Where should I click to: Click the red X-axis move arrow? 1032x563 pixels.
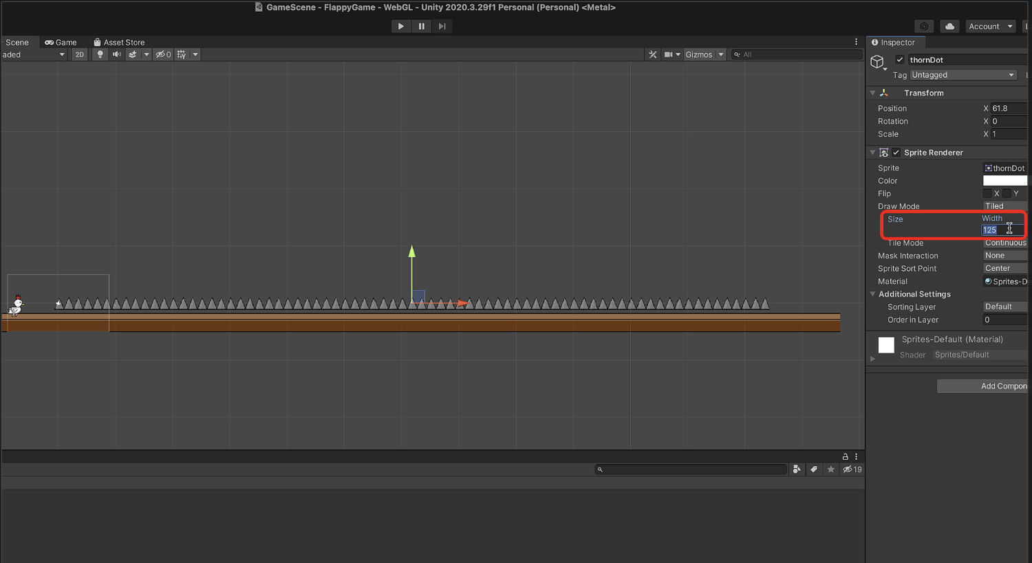tap(463, 302)
